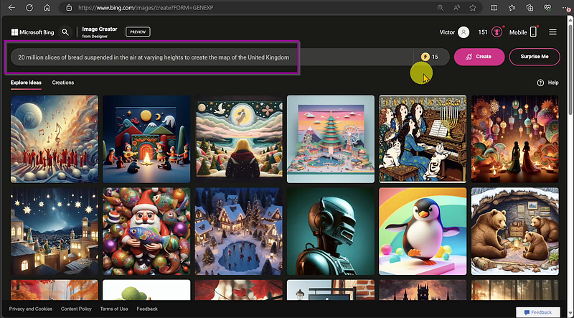Open the Santa holding fish thumbnail

pos(146,231)
